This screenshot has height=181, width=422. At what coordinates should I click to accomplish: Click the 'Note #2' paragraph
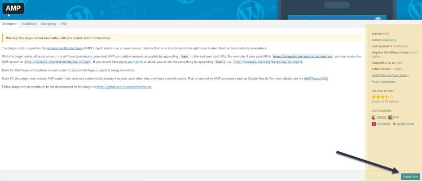click(165, 79)
